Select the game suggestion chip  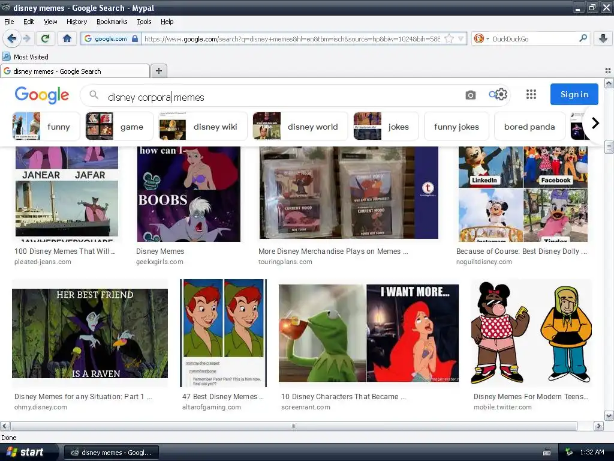click(119, 126)
